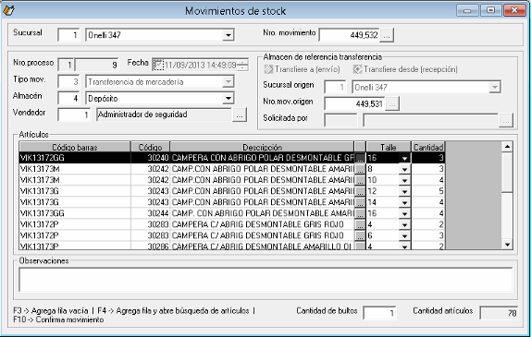Click the Sucursal number input field

tap(68, 35)
